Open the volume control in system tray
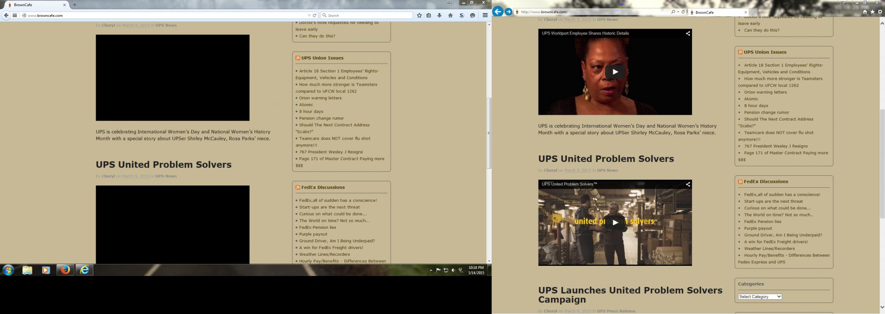 pyautogui.click(x=453, y=270)
